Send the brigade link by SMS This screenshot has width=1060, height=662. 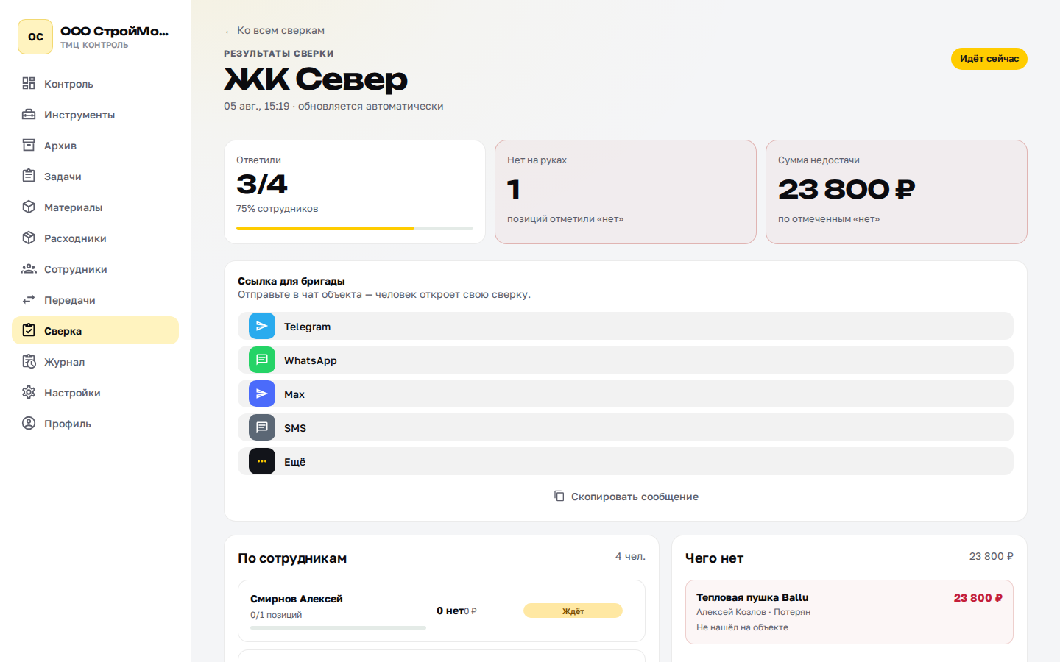click(626, 427)
